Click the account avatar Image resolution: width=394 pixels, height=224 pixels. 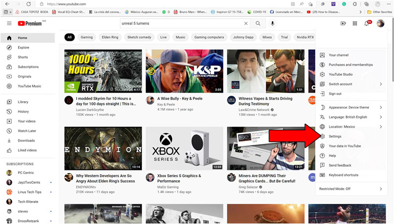[x=380, y=23]
